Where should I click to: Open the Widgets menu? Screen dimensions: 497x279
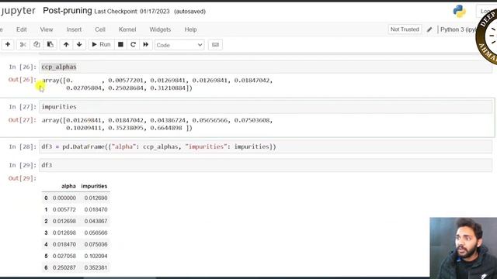click(160, 29)
